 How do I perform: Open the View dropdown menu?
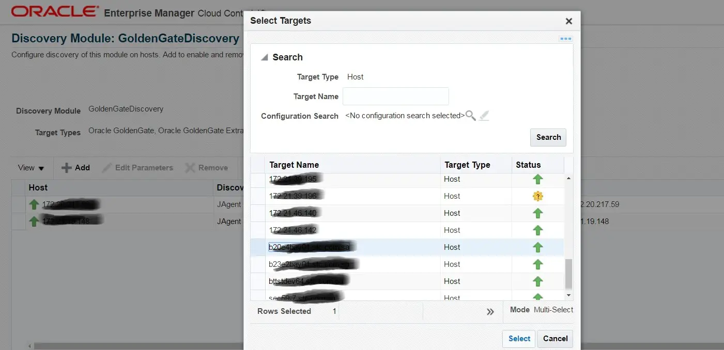click(x=31, y=168)
